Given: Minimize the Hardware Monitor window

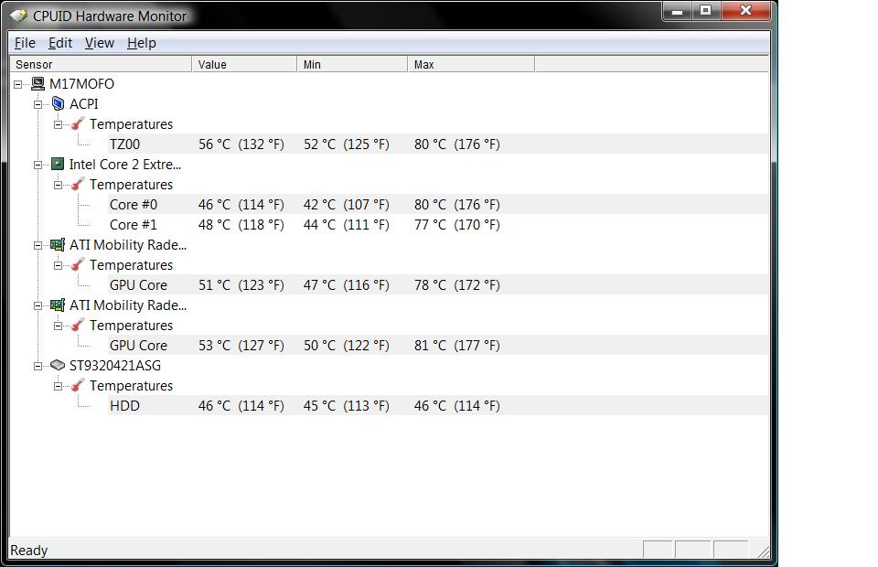Looking at the screenshot, I should [x=677, y=11].
